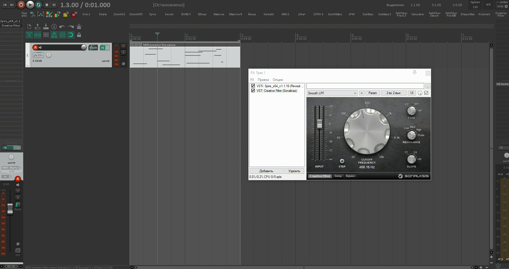Image resolution: width=509 pixels, height=269 pixels.
Task: Click the red Record button in transport
Action: (x=21, y=5)
